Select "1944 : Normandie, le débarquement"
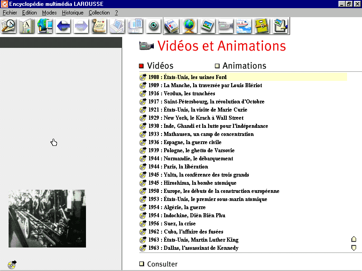362x271 pixels. (186, 159)
